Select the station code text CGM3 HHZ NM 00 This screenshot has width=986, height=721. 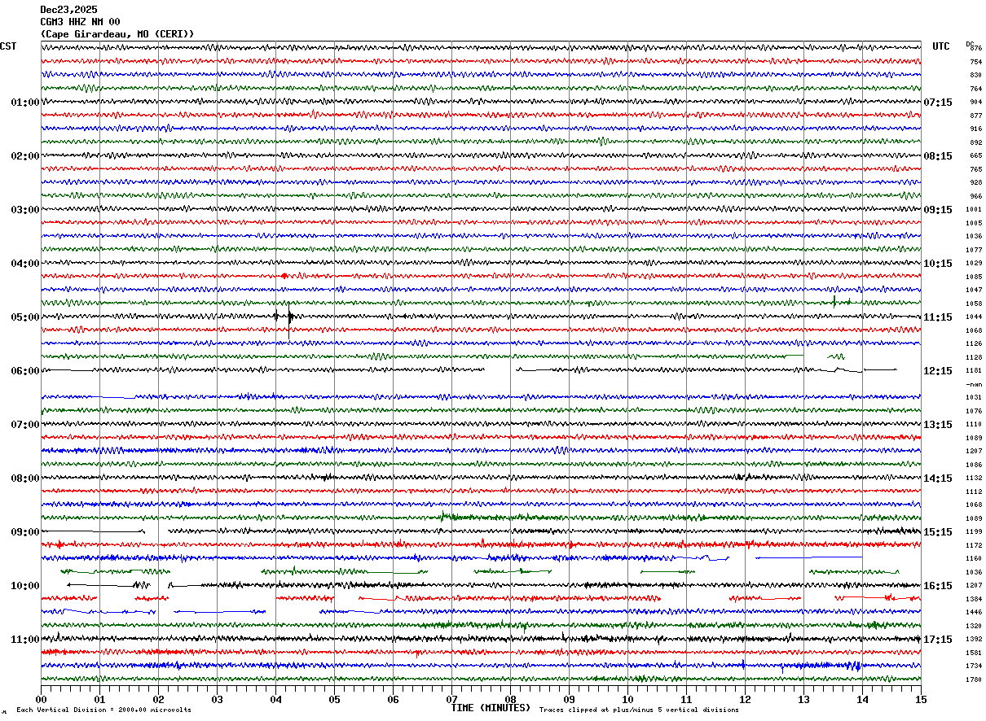[x=80, y=22]
